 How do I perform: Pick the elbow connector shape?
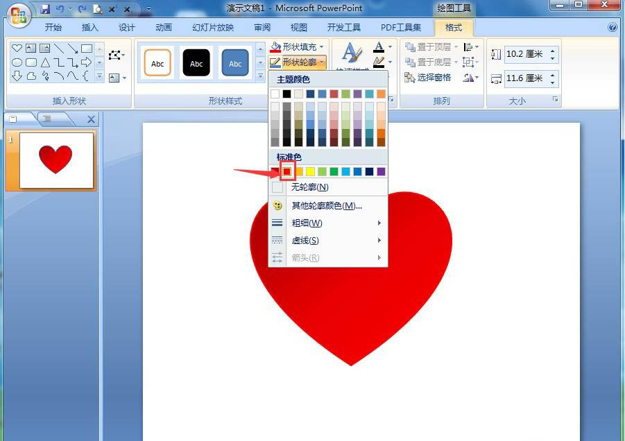(x=58, y=62)
